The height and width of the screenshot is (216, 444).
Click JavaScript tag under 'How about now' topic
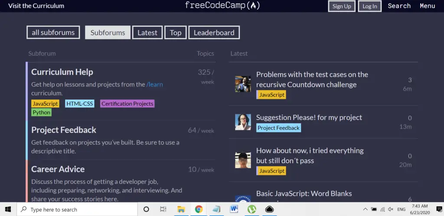point(271,171)
